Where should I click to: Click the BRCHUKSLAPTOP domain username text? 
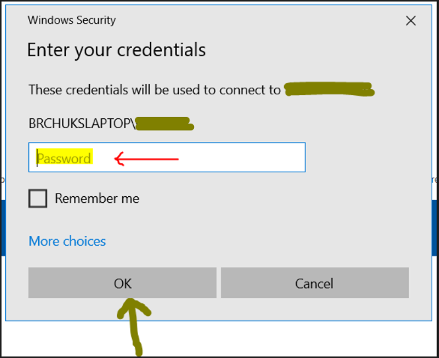(82, 123)
